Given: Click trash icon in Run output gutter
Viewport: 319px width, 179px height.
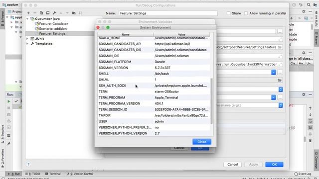Looking at the screenshot, I should pos(310,140).
